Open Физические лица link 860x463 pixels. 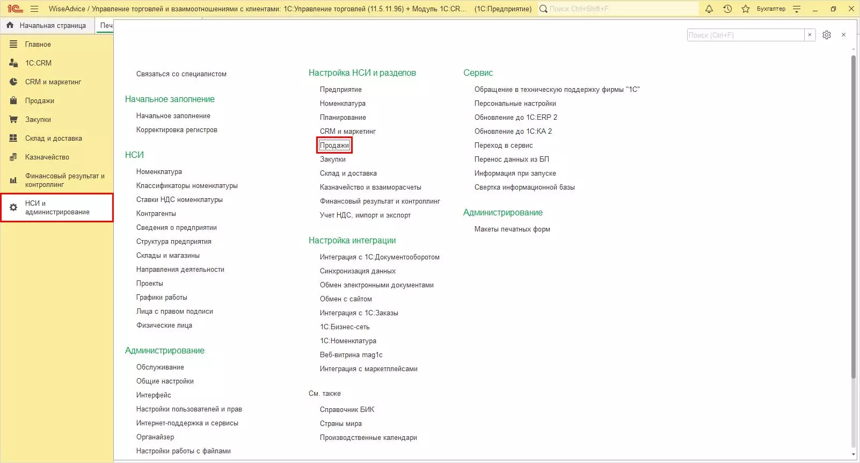point(164,325)
